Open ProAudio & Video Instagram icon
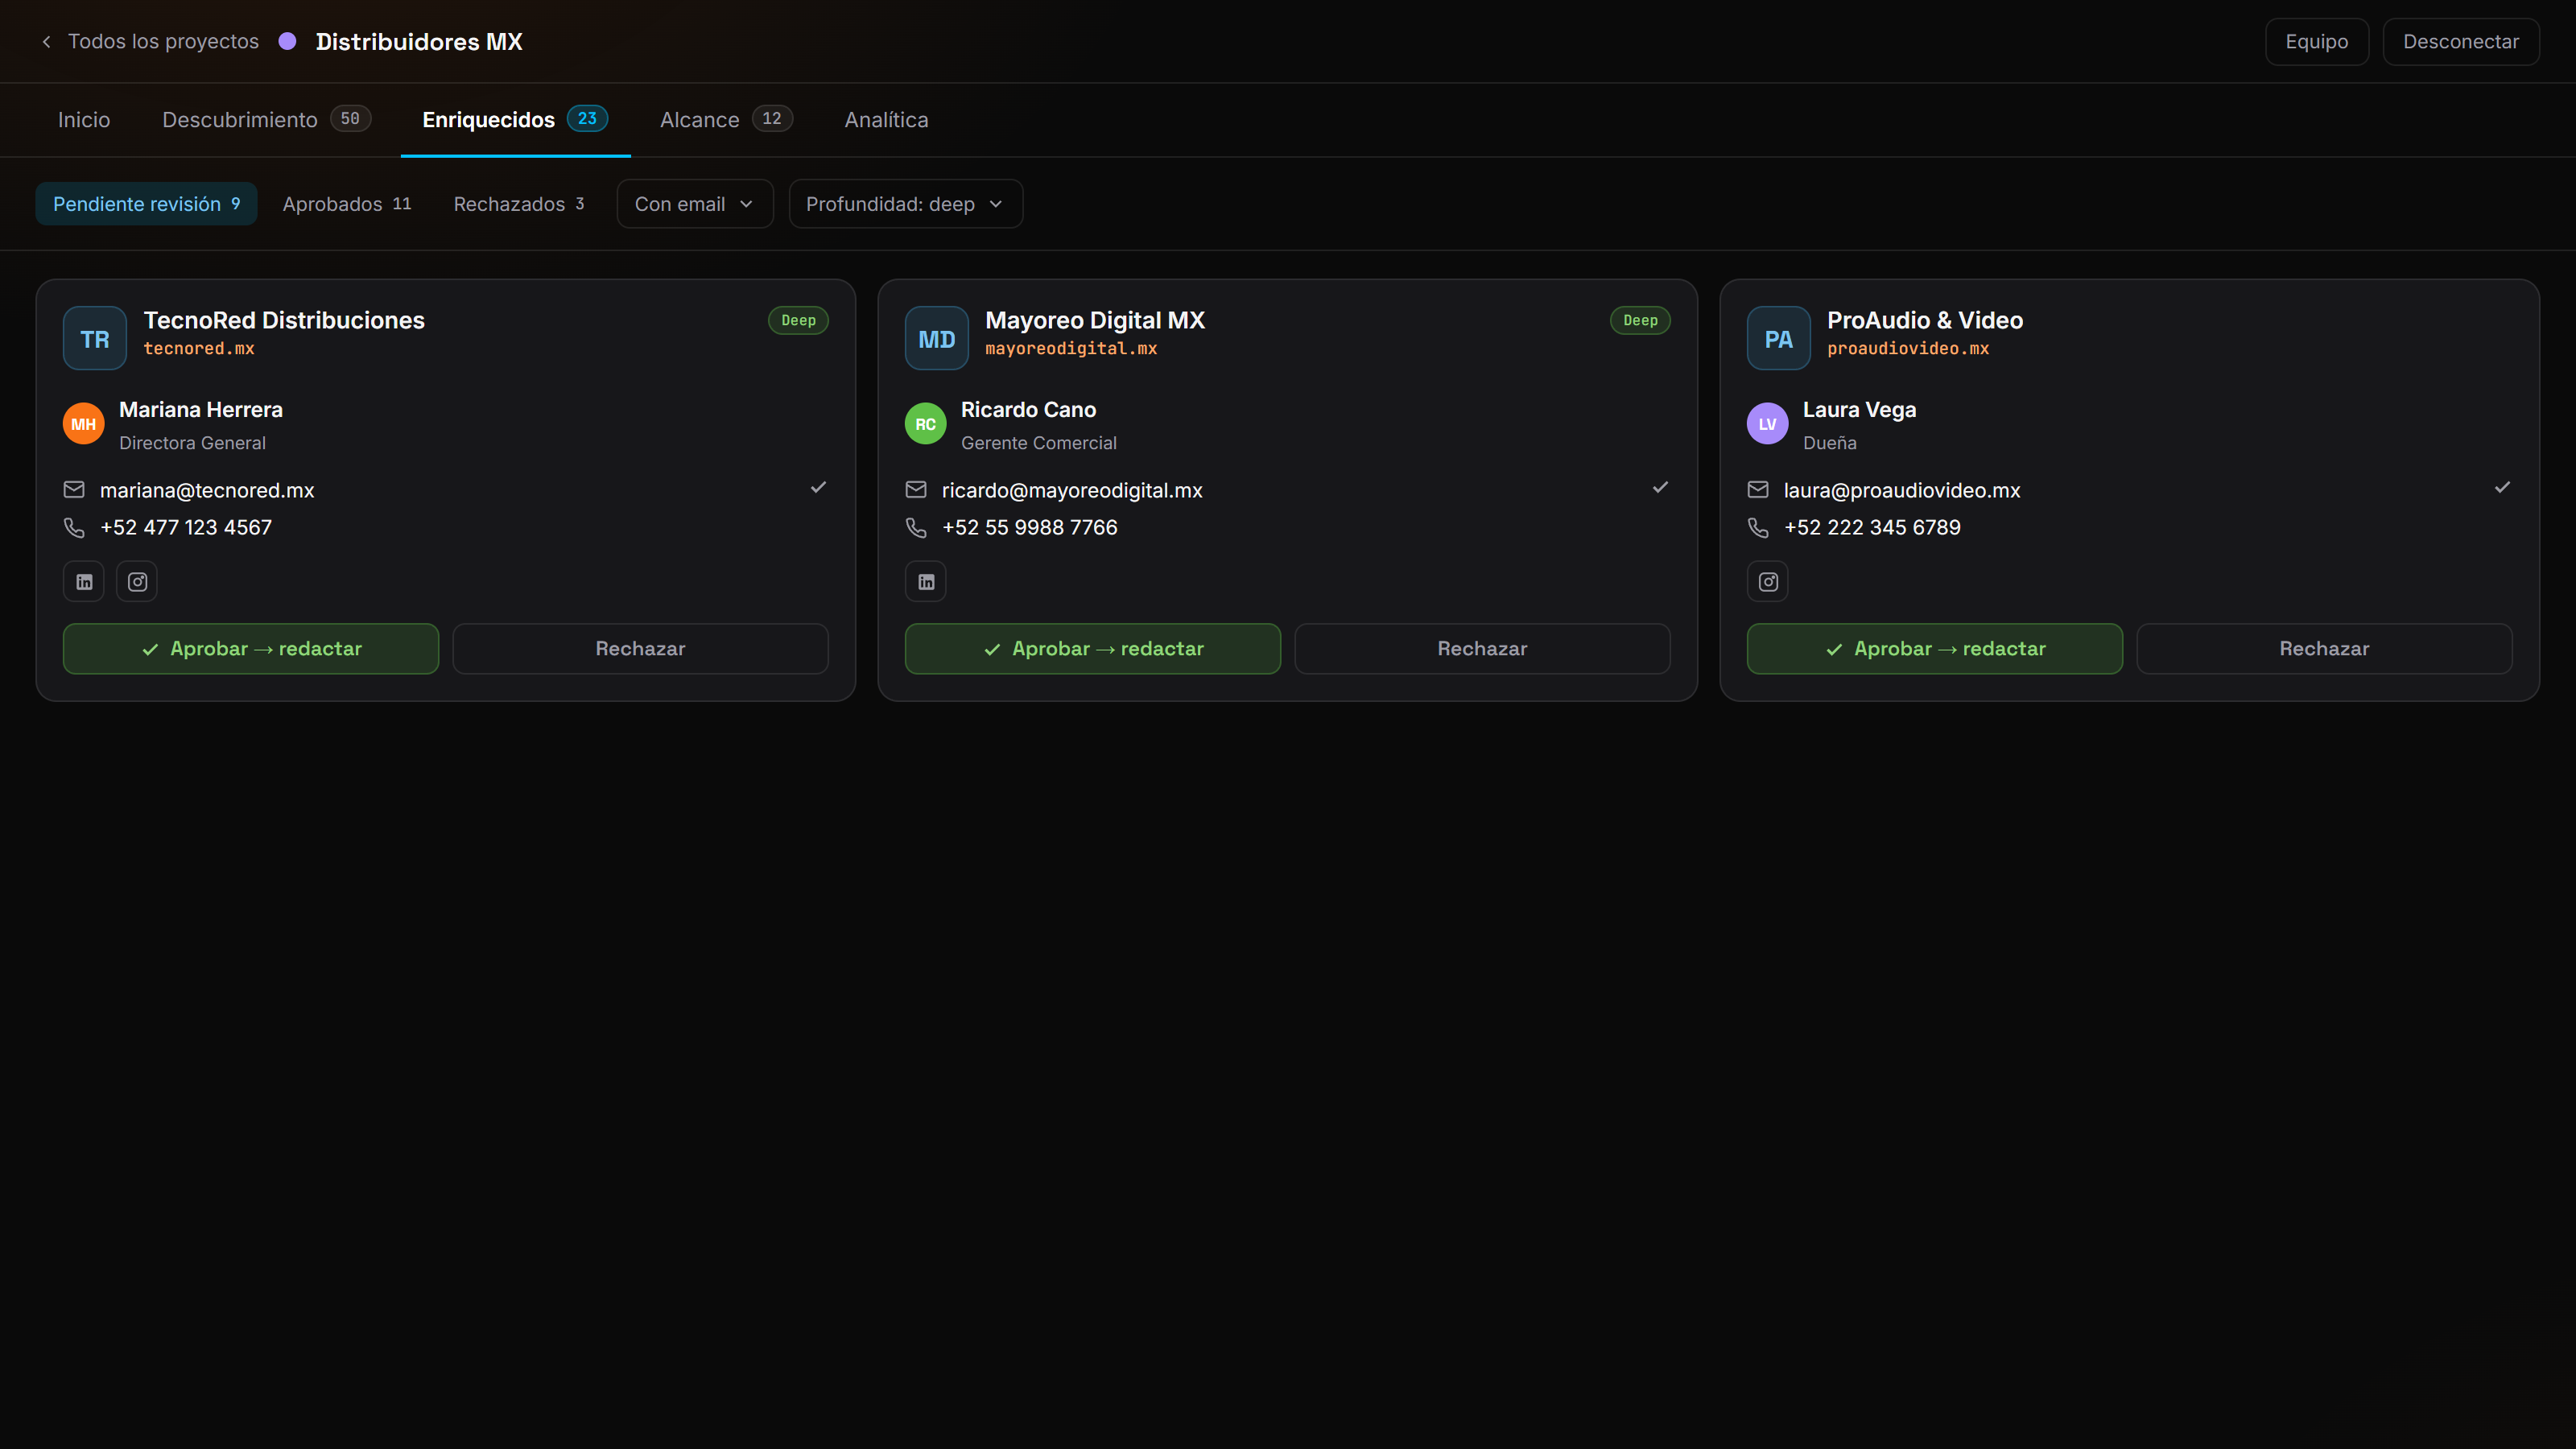This screenshot has height=1449, width=2576. coord(1768,581)
